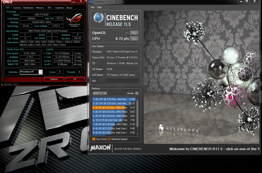Select ranking row 4 at 5.08 GHz
The height and width of the screenshot is (173, 262).
(114, 112)
